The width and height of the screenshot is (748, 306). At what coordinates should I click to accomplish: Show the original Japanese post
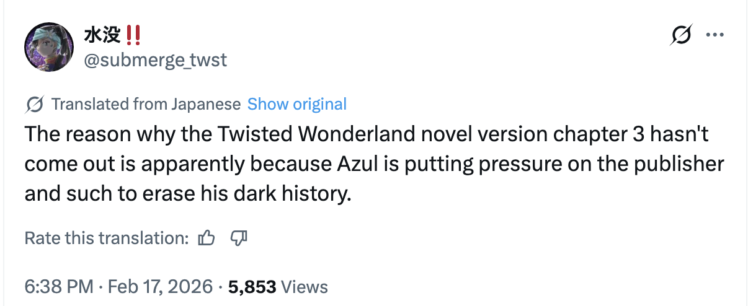pyautogui.click(x=296, y=104)
